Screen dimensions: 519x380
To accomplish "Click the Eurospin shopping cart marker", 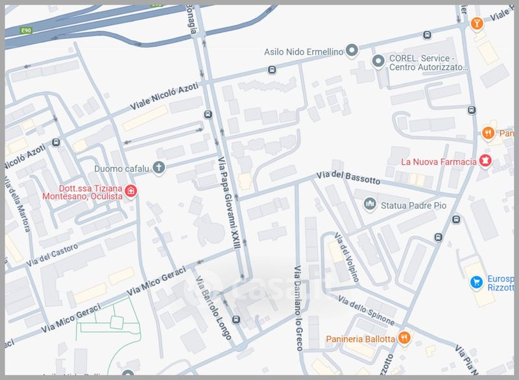I will (477, 283).
